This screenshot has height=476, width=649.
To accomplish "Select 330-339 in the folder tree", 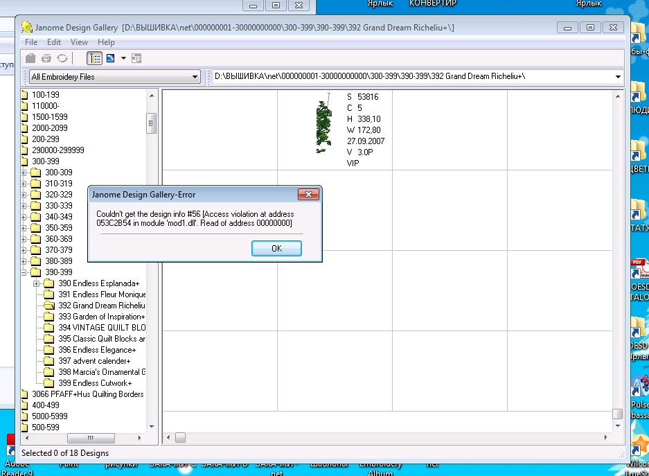I will click(x=59, y=206).
